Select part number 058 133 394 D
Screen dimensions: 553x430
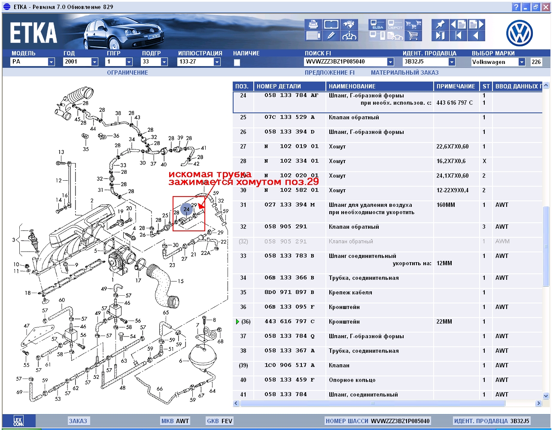tap(290, 132)
